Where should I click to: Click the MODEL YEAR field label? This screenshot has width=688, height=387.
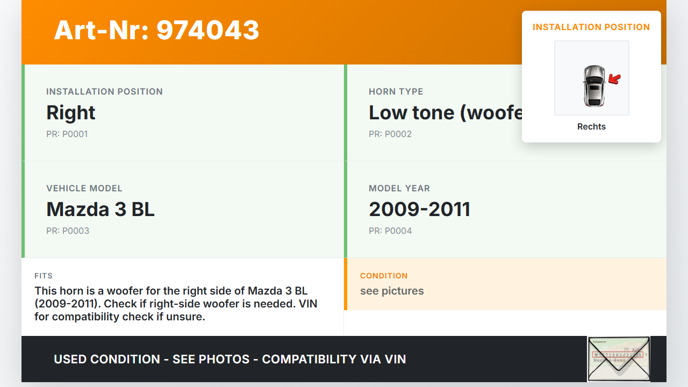tap(399, 189)
